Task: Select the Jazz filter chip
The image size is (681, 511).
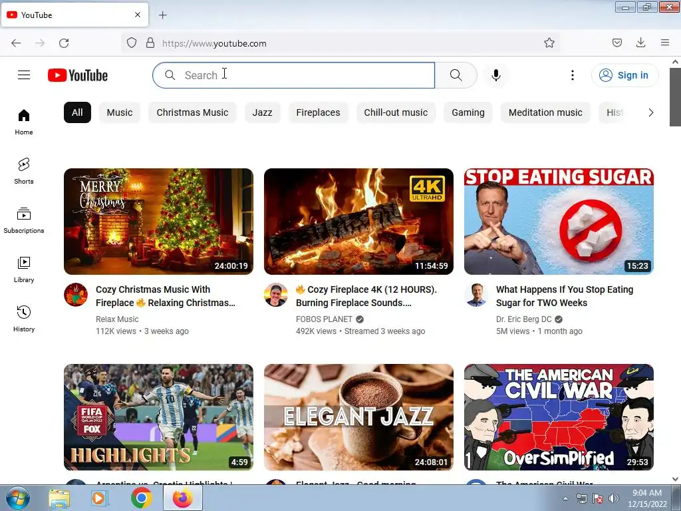Action: [x=262, y=112]
